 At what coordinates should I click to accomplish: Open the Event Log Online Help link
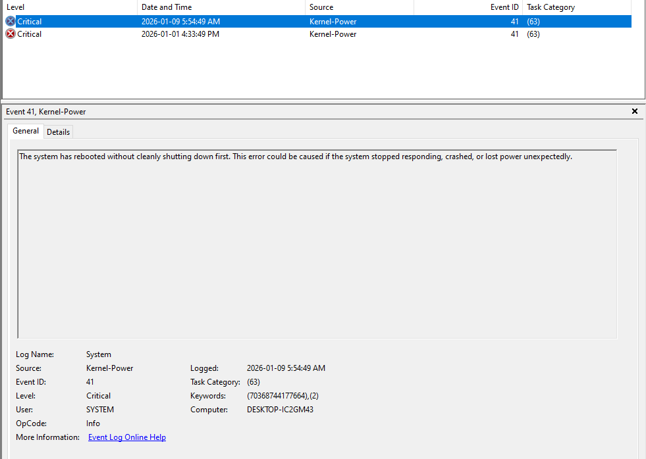tap(127, 437)
